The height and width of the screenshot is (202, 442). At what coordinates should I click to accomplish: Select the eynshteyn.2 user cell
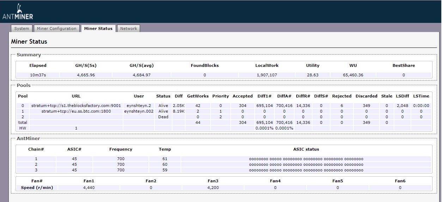coord(139,106)
